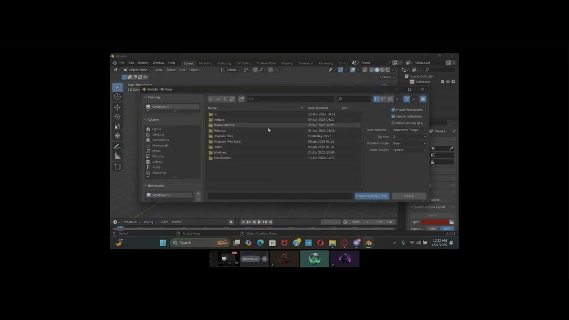Click the file name input field

[280, 196]
